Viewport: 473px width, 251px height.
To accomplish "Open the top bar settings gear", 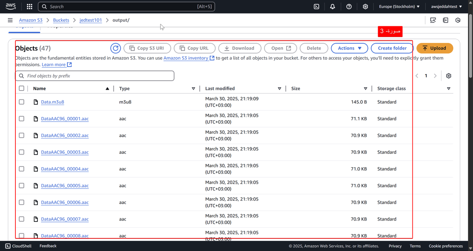I will [x=365, y=7].
